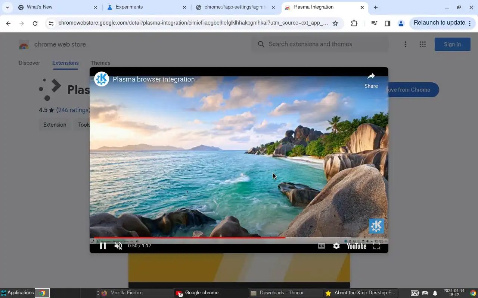Click the Share arrow on video
Viewport: 478px width, 298px height.
(371, 80)
